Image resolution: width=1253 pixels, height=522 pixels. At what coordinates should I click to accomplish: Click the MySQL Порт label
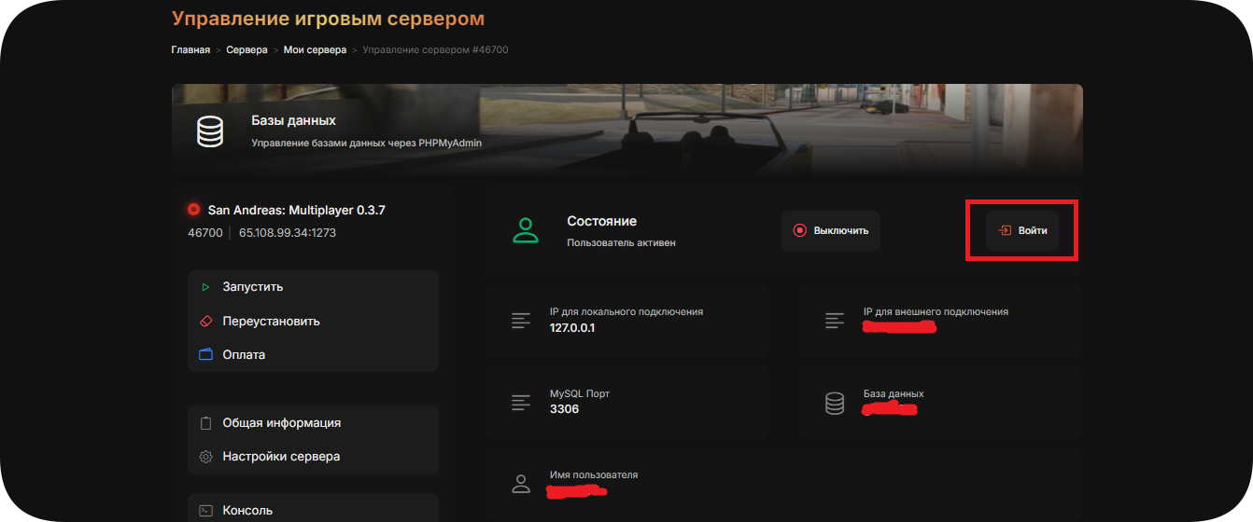point(580,393)
